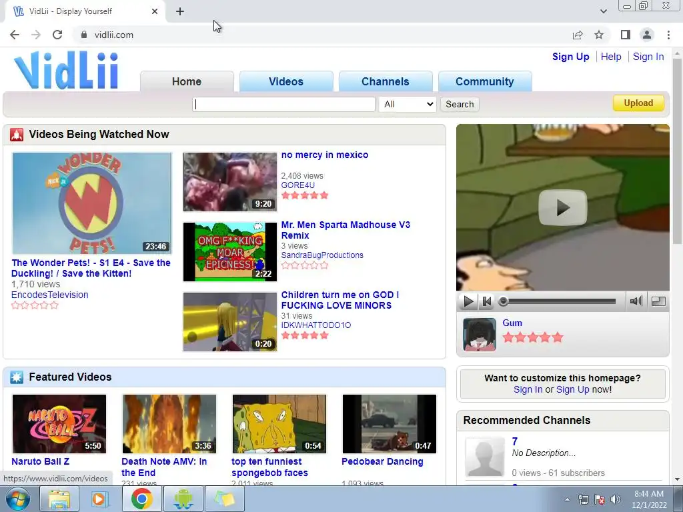Viewport: 683px width, 512px height.
Task: Show hidden tray icons arrow
Action: click(567, 499)
